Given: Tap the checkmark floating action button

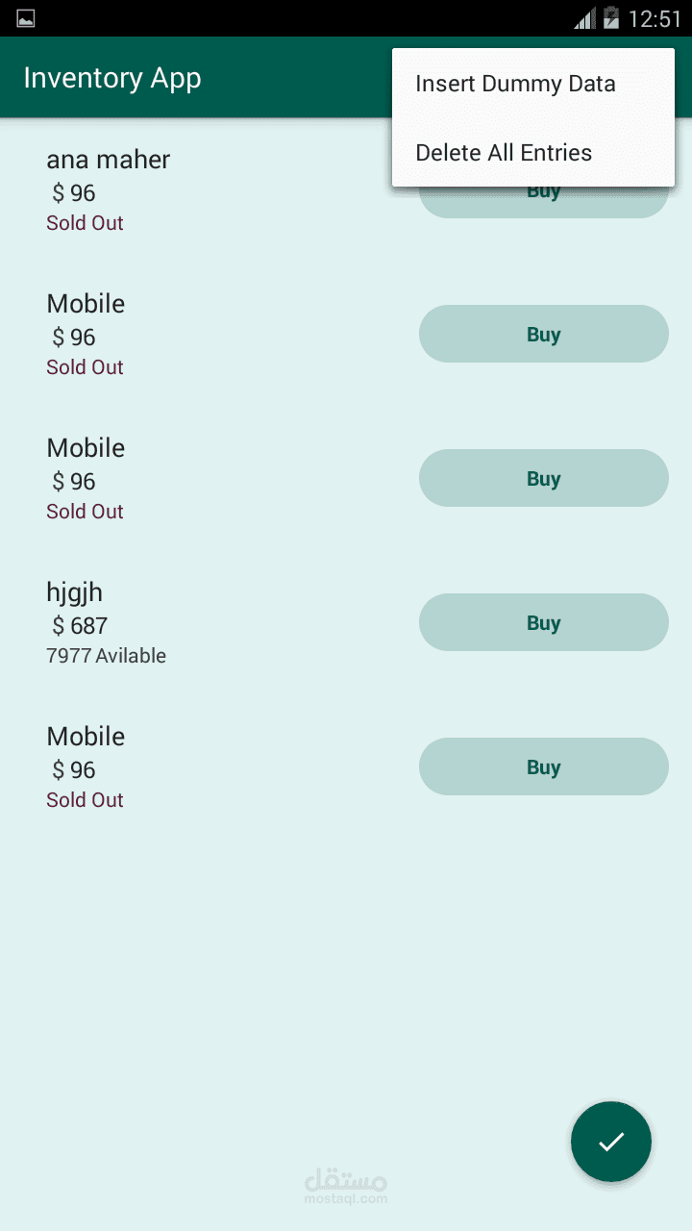Looking at the screenshot, I should (611, 1142).
